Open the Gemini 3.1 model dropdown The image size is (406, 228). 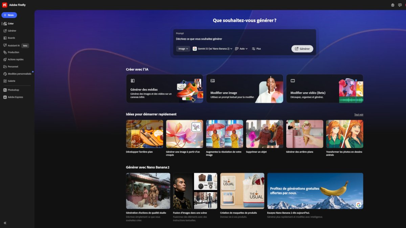pos(212,49)
